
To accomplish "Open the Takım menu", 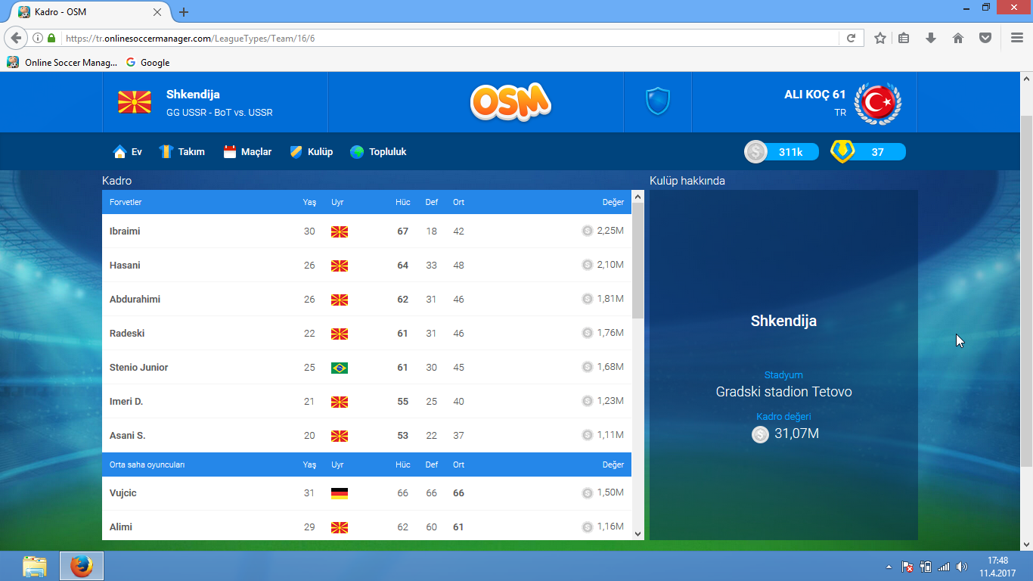I will point(181,152).
